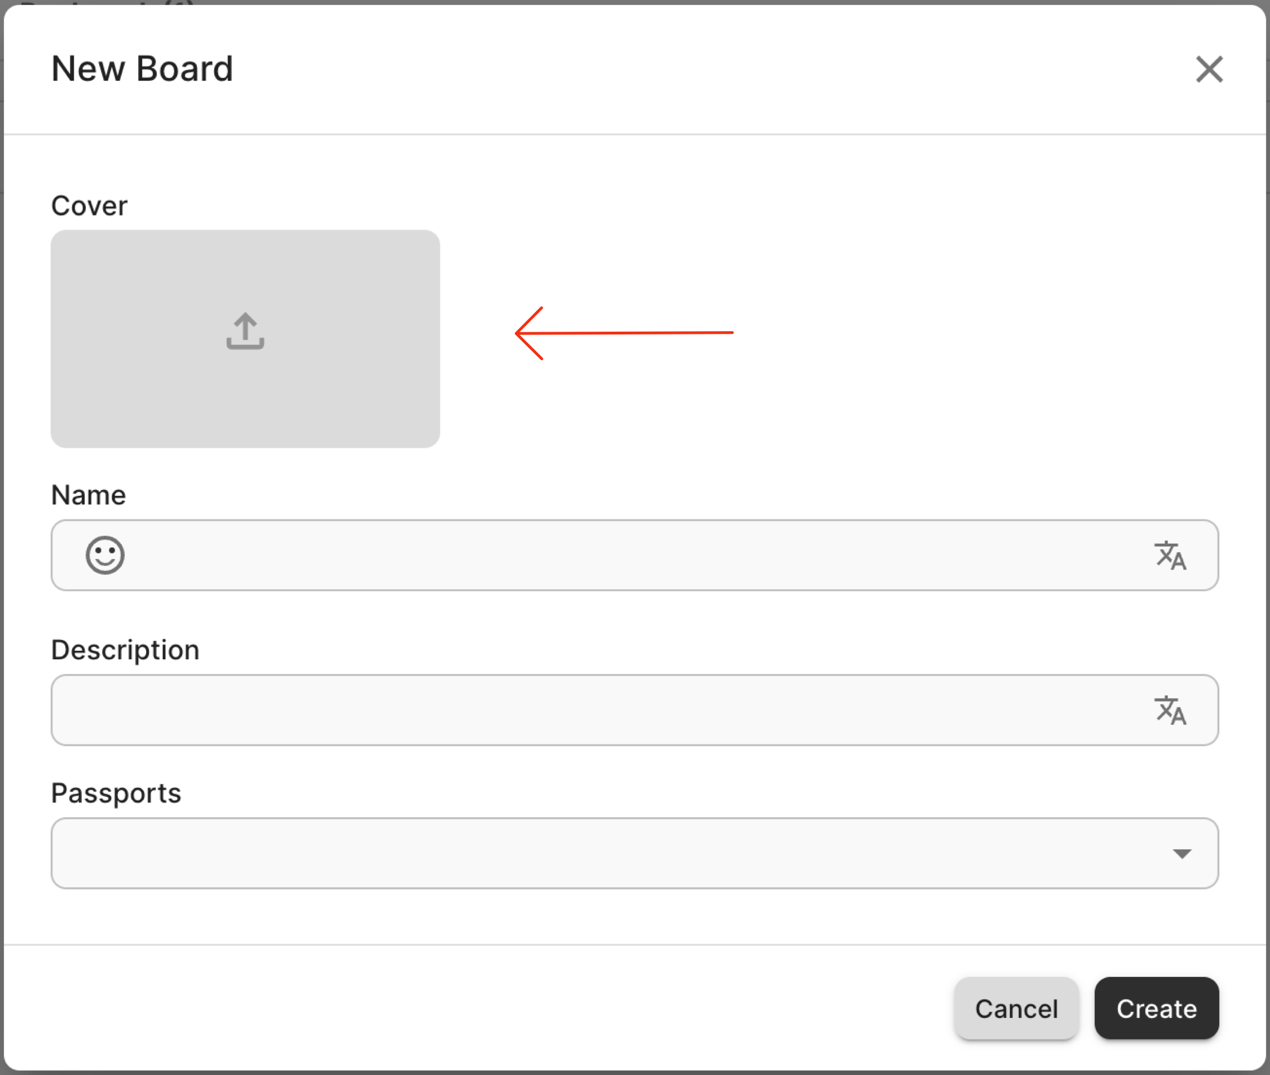The width and height of the screenshot is (1270, 1075).
Task: Click the translate icon in the Description field
Action: [1170, 710]
